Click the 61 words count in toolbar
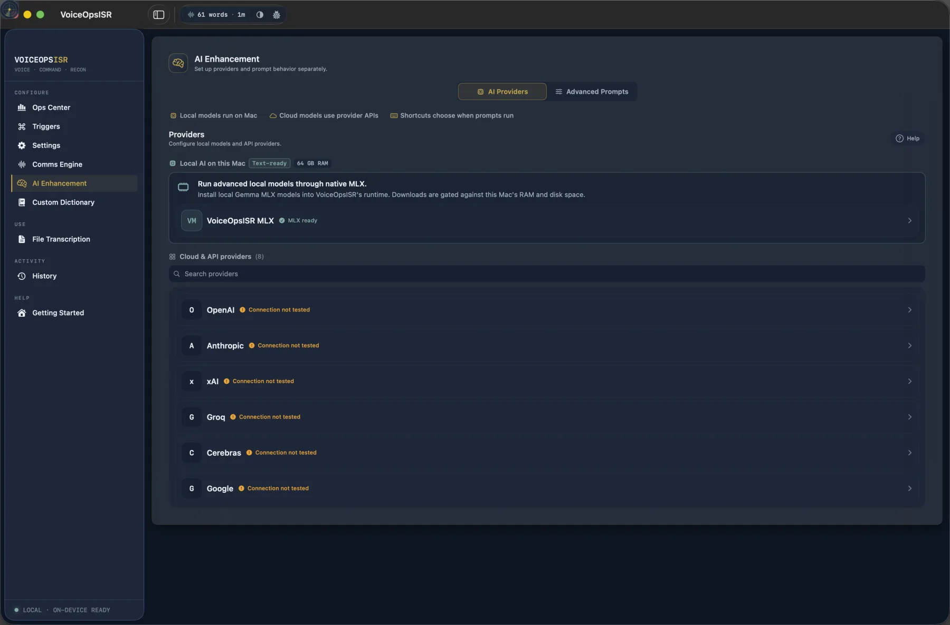 212,15
